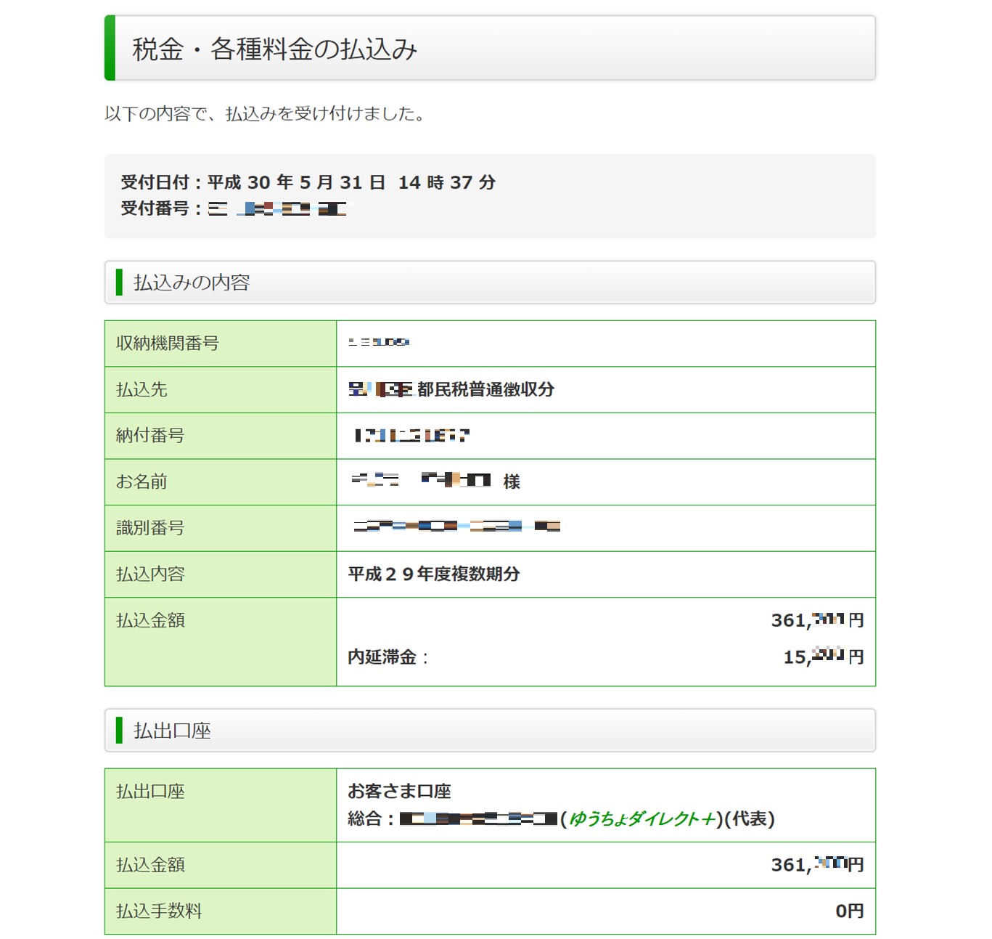Select the 平成29年度複数期分 value text
This screenshot has height=939, width=992.
pos(433,574)
